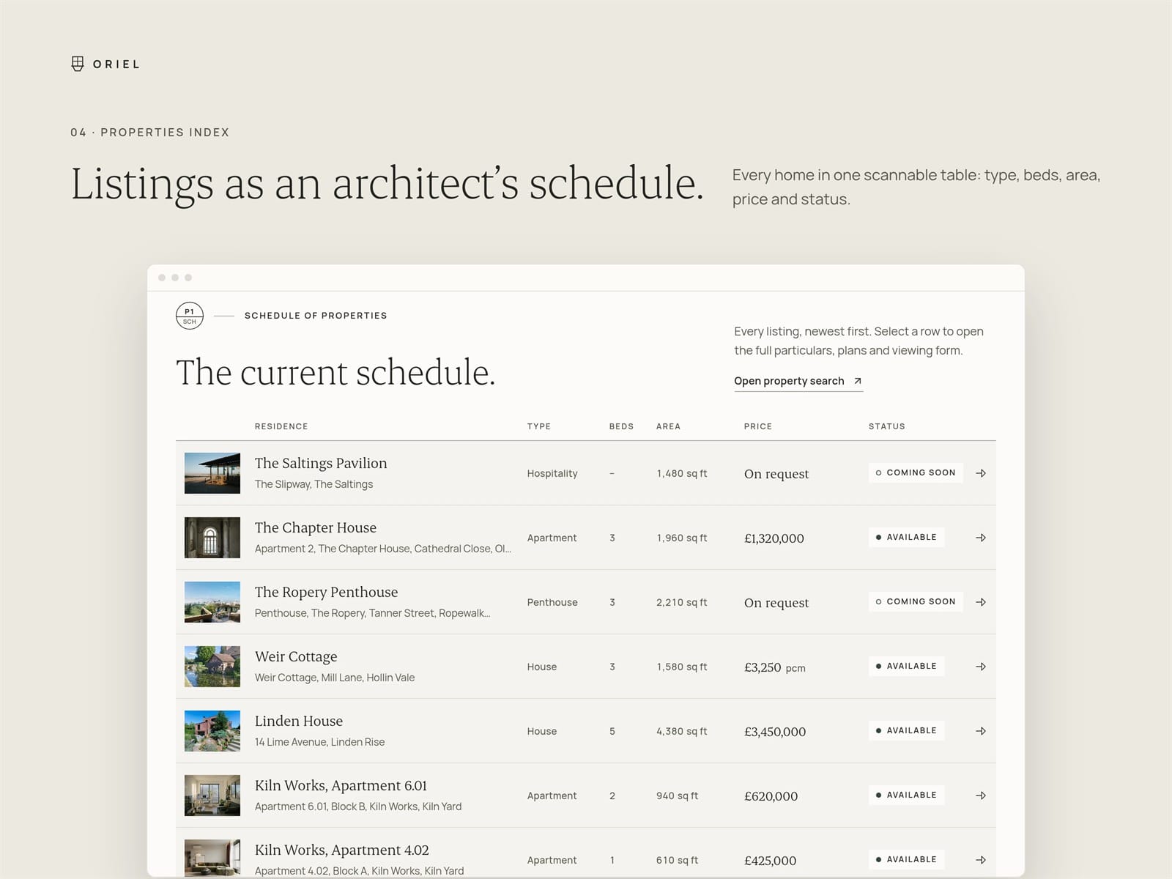The width and height of the screenshot is (1172, 879).
Task: Open arrow for Linden House row
Action: 981,731
